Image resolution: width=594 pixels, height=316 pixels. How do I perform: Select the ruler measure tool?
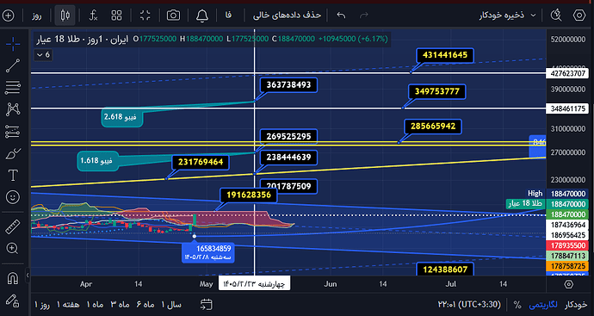tap(13, 227)
